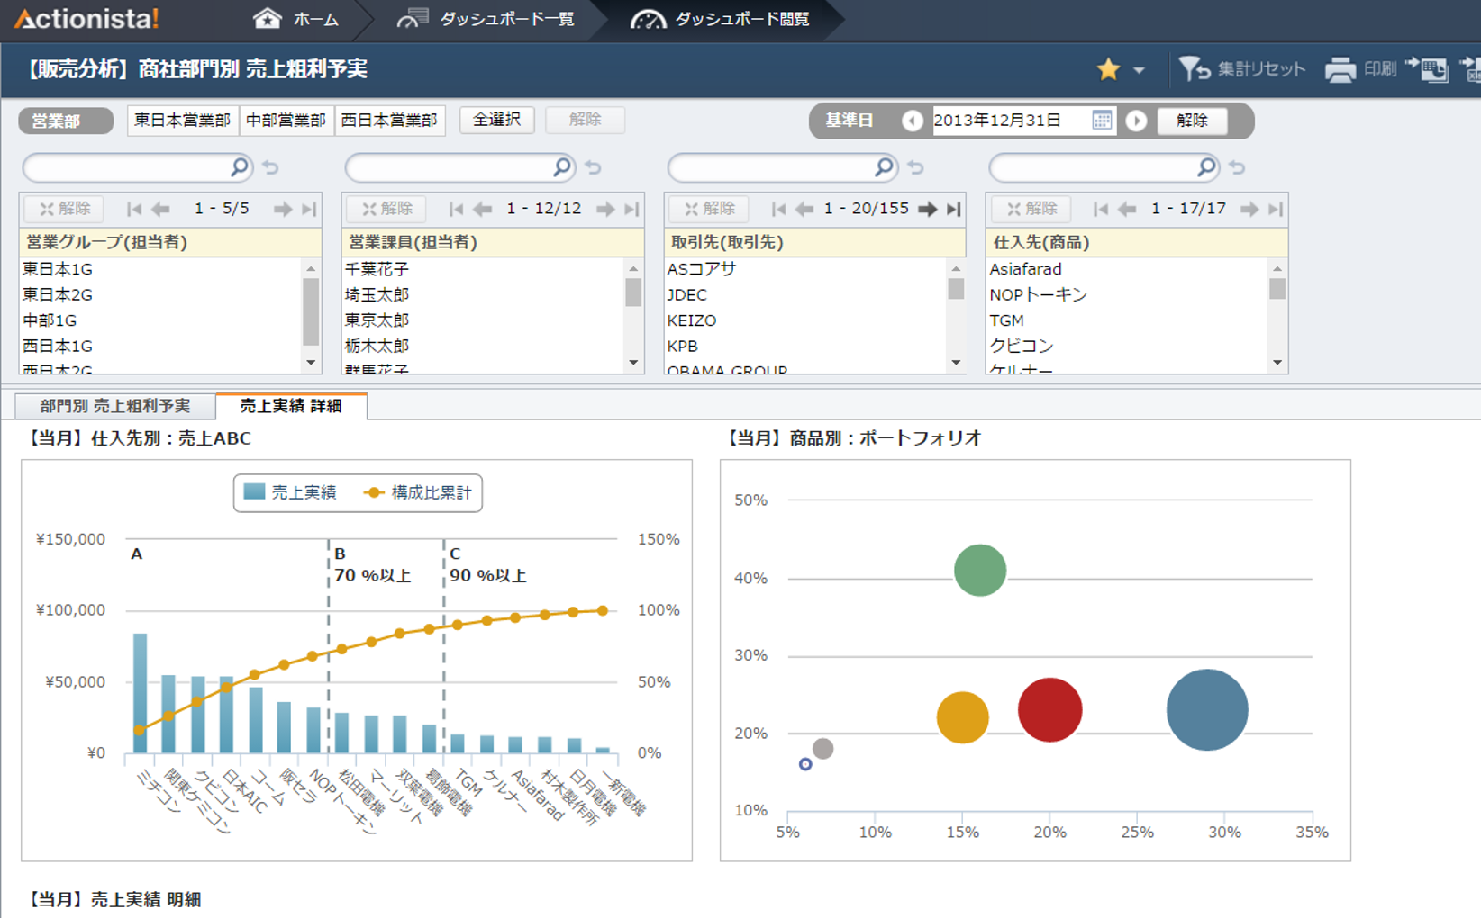Toggle the 中部営業部 filter
1481x918 pixels.
click(x=286, y=121)
